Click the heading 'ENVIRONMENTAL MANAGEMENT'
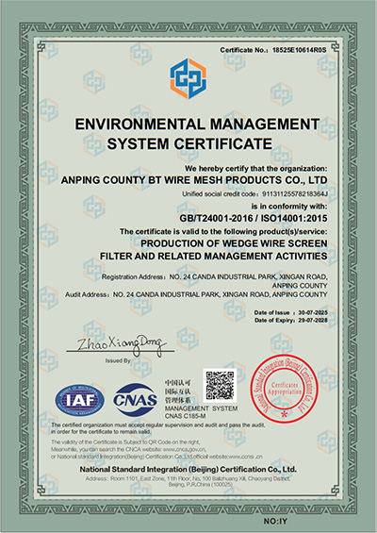 click(197, 125)
